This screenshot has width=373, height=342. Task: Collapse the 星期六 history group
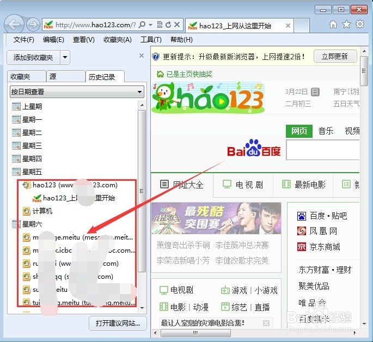point(27,224)
